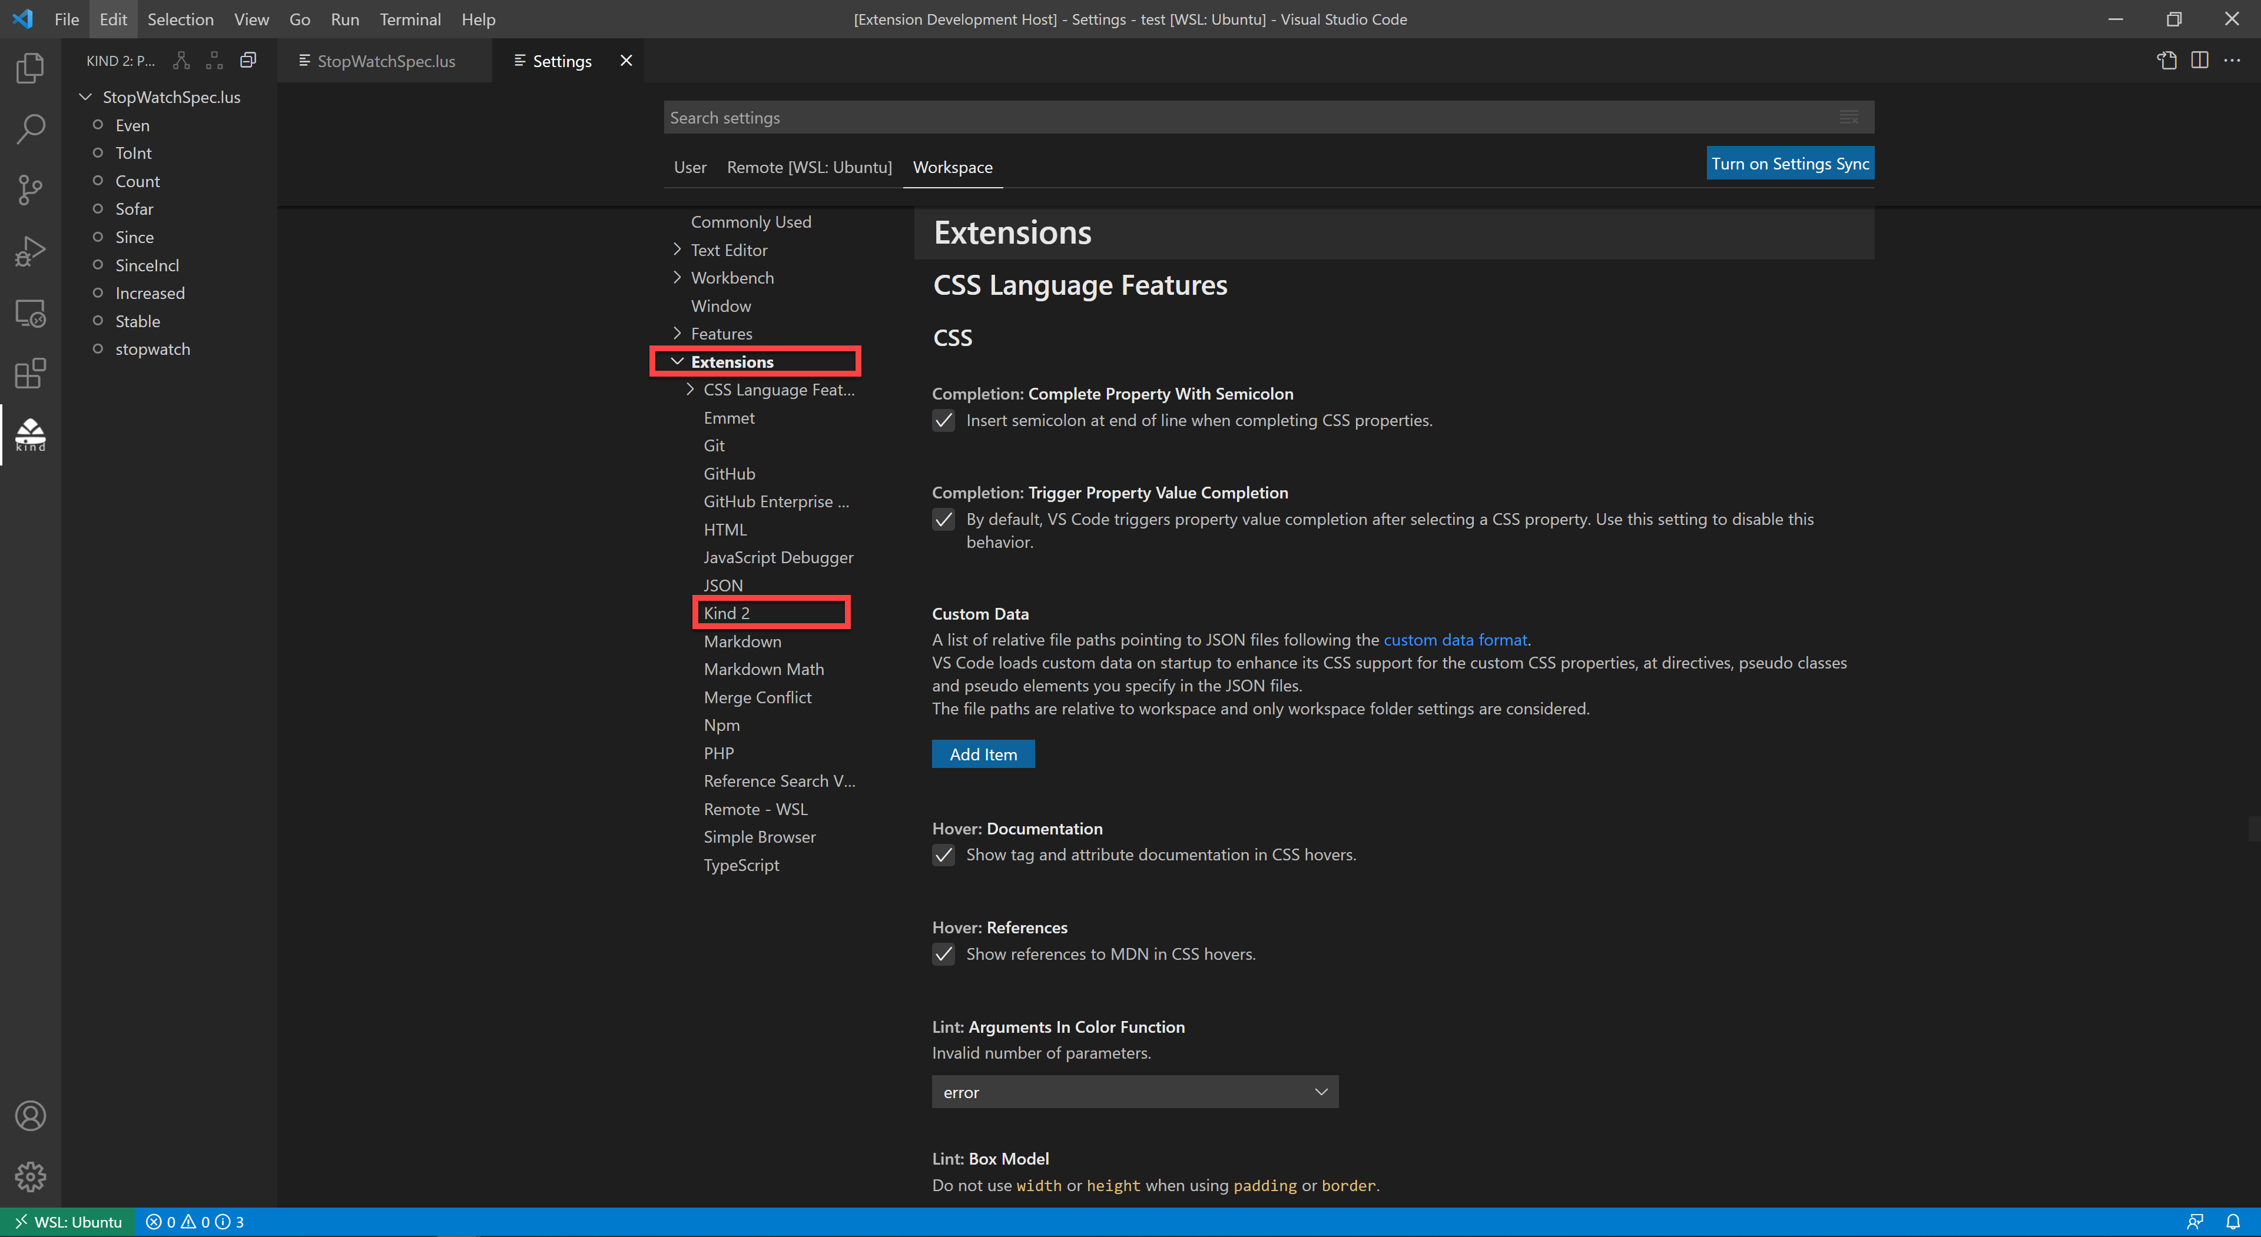Screen dimensions: 2261x1237
Task: Select TypeScript in settings tree
Action: pos(741,865)
